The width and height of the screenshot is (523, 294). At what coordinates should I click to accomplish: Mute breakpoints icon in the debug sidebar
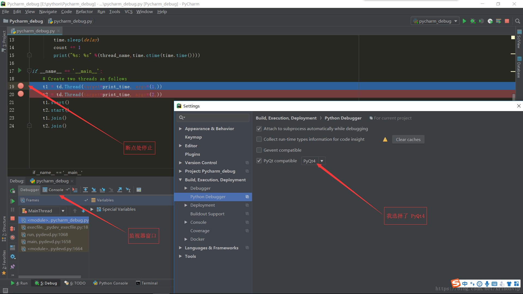click(13, 237)
